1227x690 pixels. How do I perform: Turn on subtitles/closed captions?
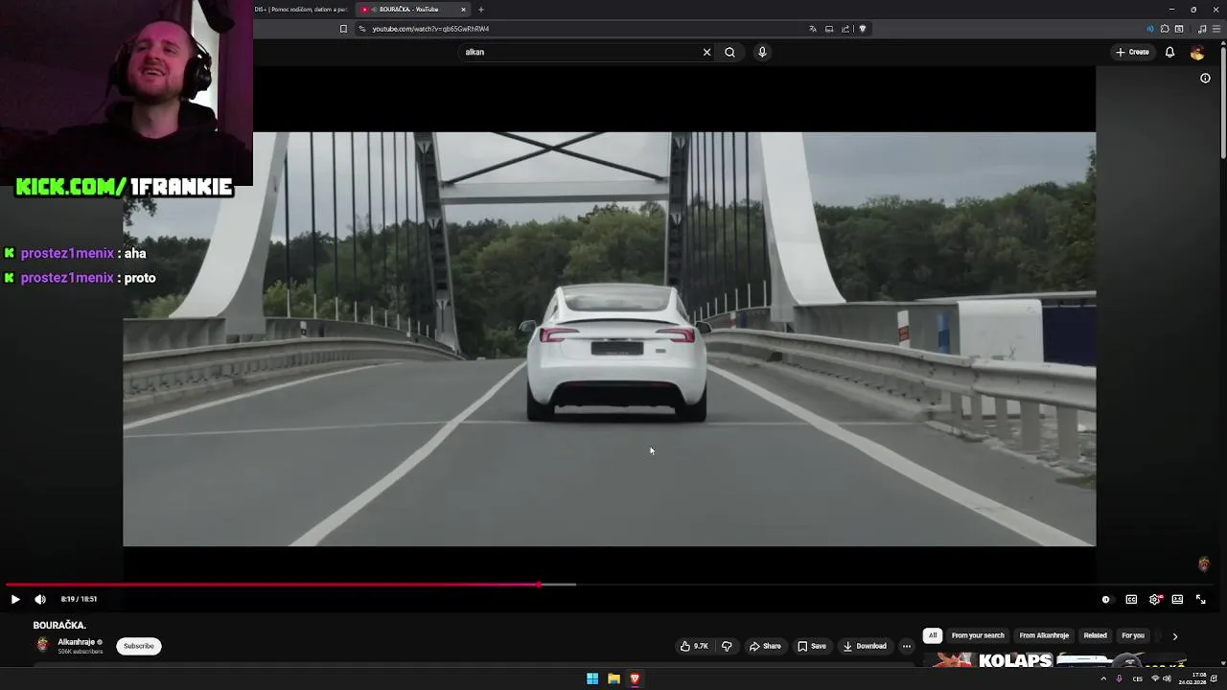1131,599
